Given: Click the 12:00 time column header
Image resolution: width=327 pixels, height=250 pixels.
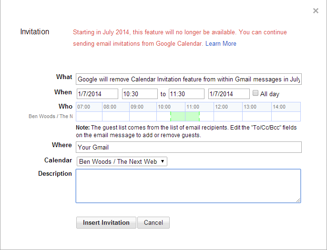Looking at the screenshot, I should (228, 107).
